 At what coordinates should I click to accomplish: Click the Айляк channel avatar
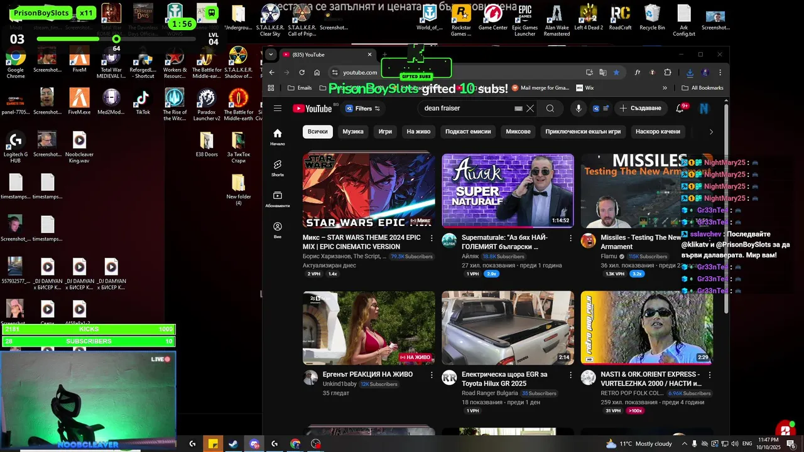449,241
